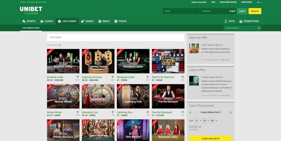Open the Roulette Lobby thumbnail
The image size is (281, 141).
[63, 61]
